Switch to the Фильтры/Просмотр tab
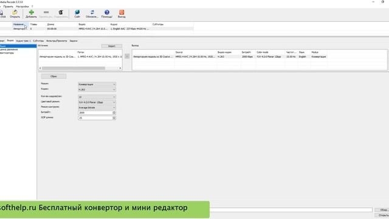This screenshot has width=389, height=219. coord(57,41)
